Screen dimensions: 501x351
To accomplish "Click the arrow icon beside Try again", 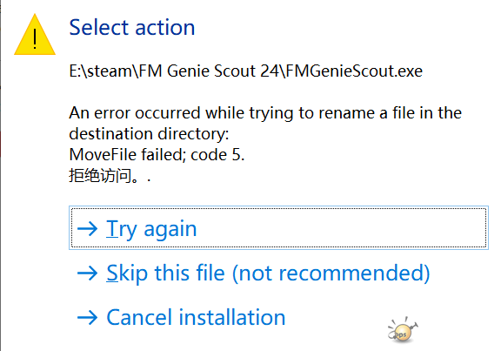I will 87,228.
